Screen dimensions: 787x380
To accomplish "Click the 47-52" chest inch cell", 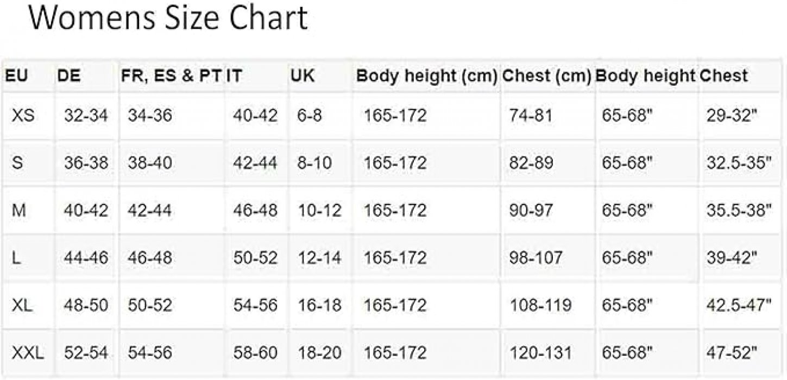I will (x=732, y=353).
